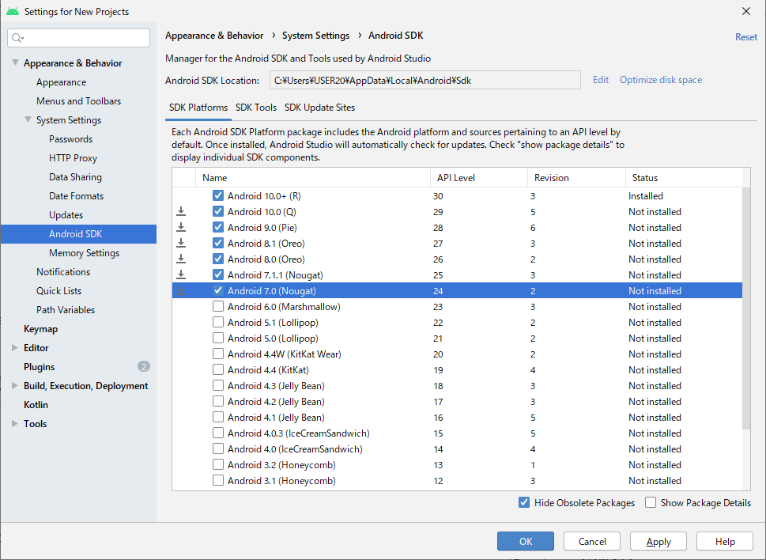
Task: Uncheck Android 10.0 (Q) platform
Action: [218, 212]
